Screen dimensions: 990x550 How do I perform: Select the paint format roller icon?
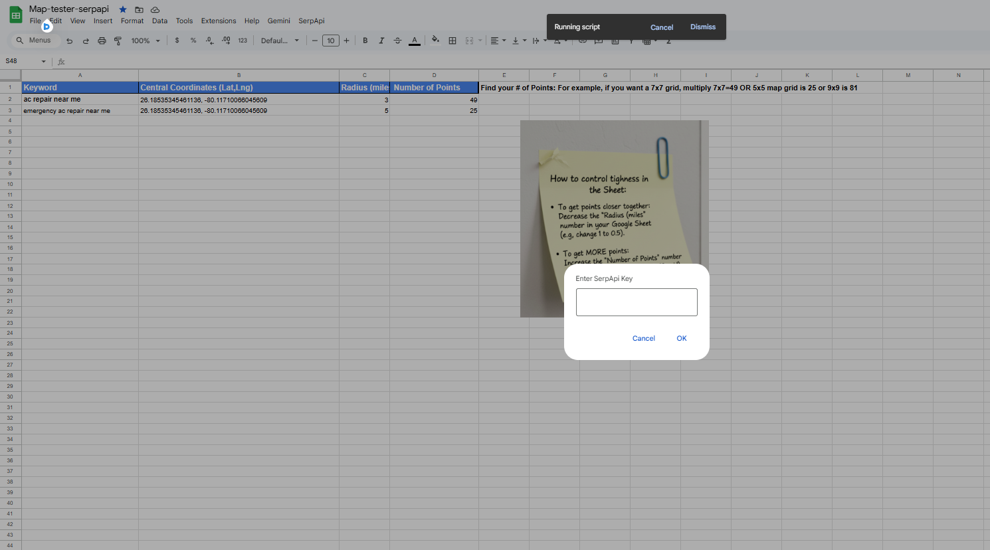[x=118, y=41]
